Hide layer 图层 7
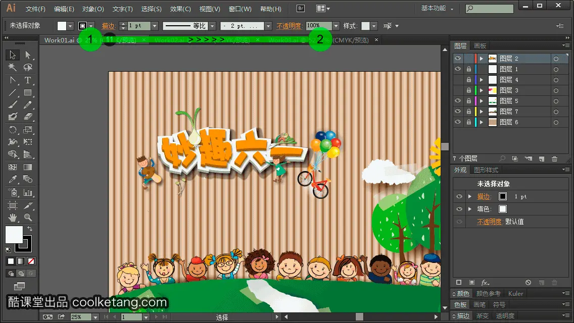574x323 pixels. click(458, 112)
